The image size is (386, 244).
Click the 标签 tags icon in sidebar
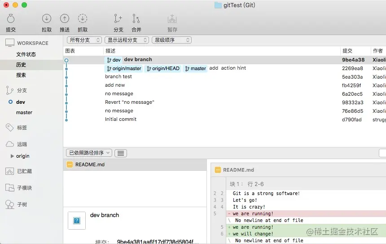(x=9, y=128)
